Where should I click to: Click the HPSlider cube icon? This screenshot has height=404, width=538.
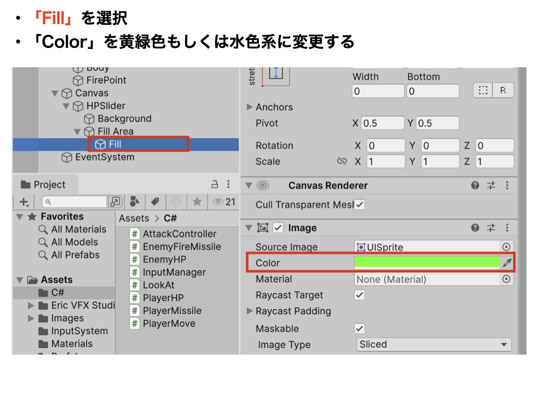click(x=78, y=106)
